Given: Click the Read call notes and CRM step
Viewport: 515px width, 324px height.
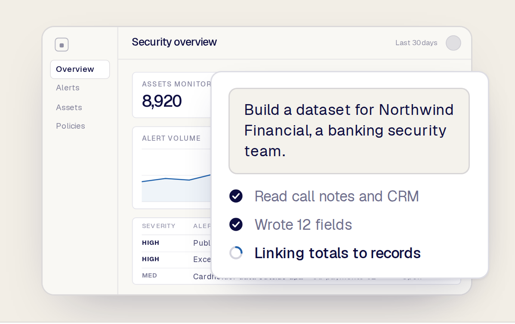Looking at the screenshot, I should [x=336, y=196].
